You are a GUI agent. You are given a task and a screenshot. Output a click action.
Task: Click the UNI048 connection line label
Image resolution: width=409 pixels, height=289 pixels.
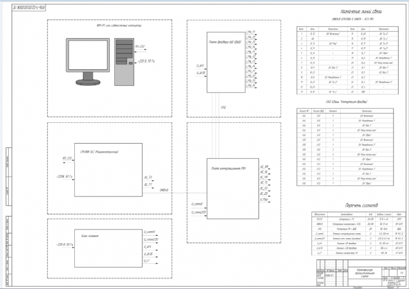164,190
